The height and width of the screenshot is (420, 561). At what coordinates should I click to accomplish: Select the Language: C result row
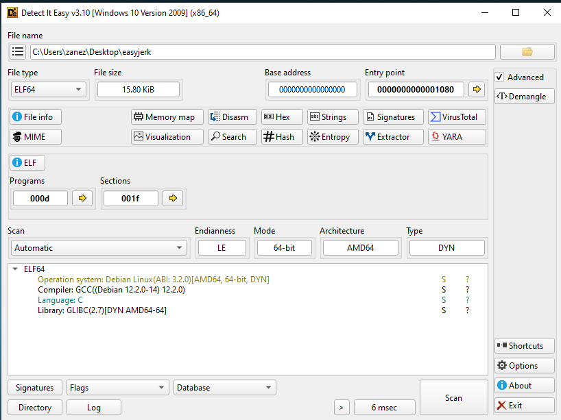click(x=248, y=300)
